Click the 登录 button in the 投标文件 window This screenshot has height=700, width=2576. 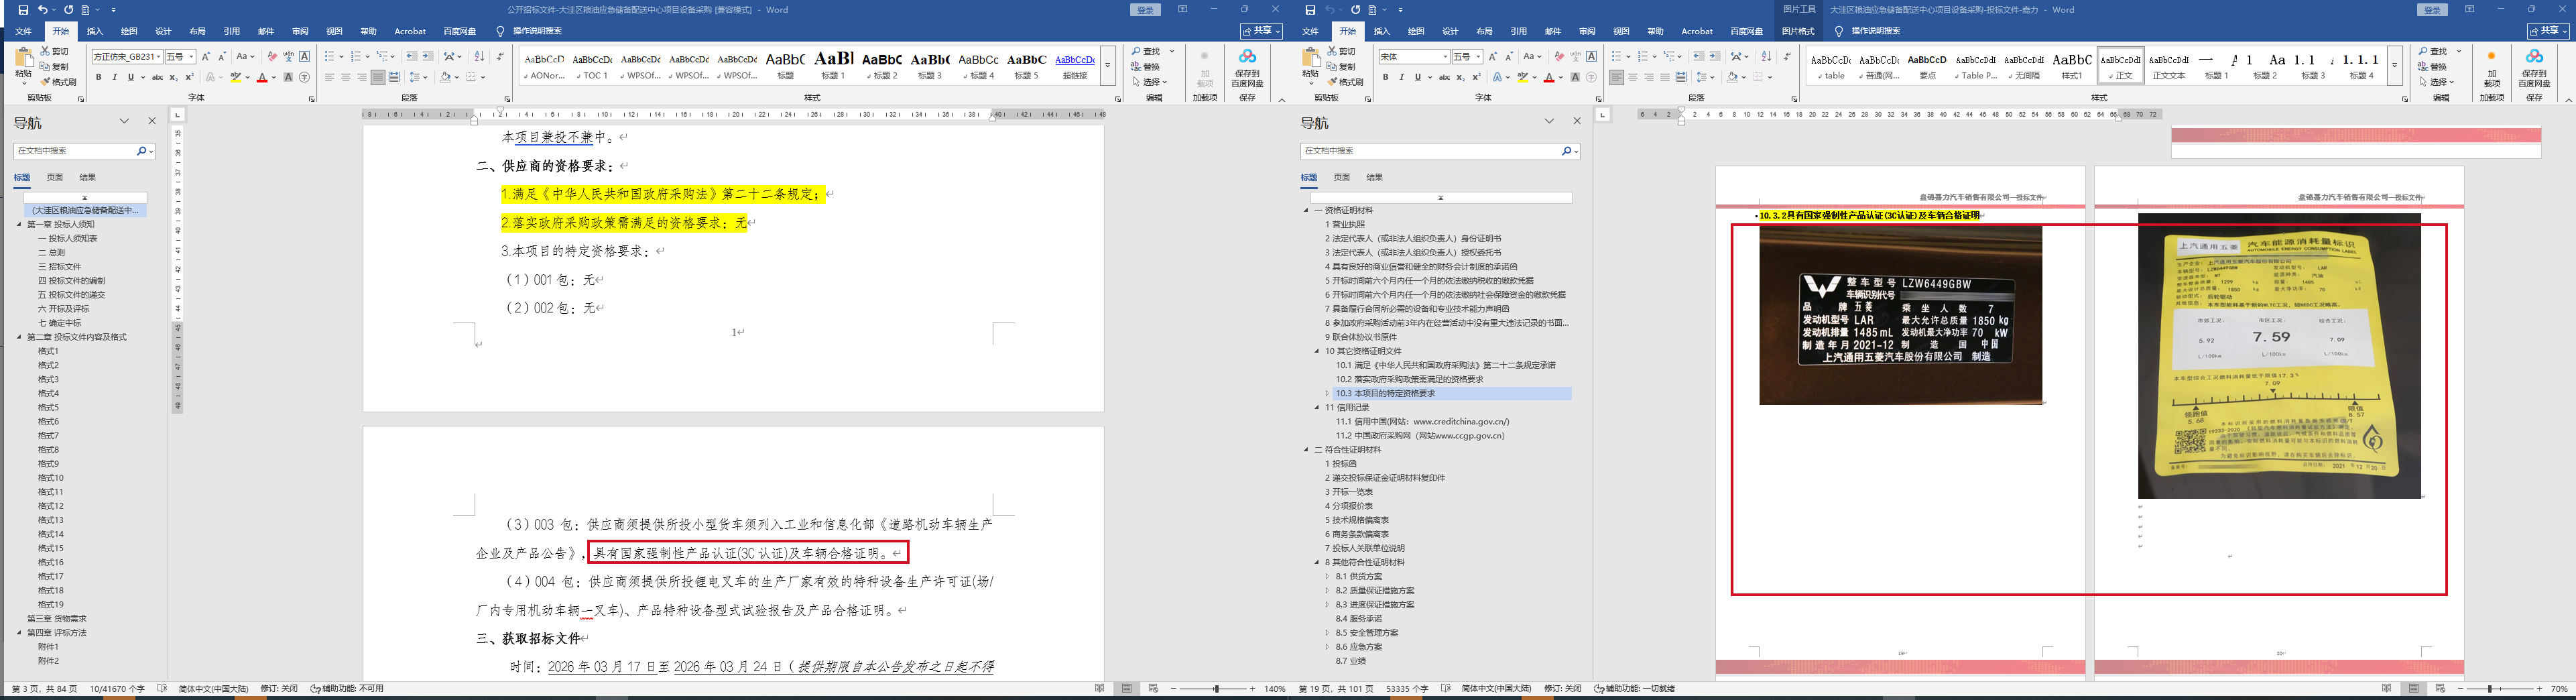[x=2425, y=10]
